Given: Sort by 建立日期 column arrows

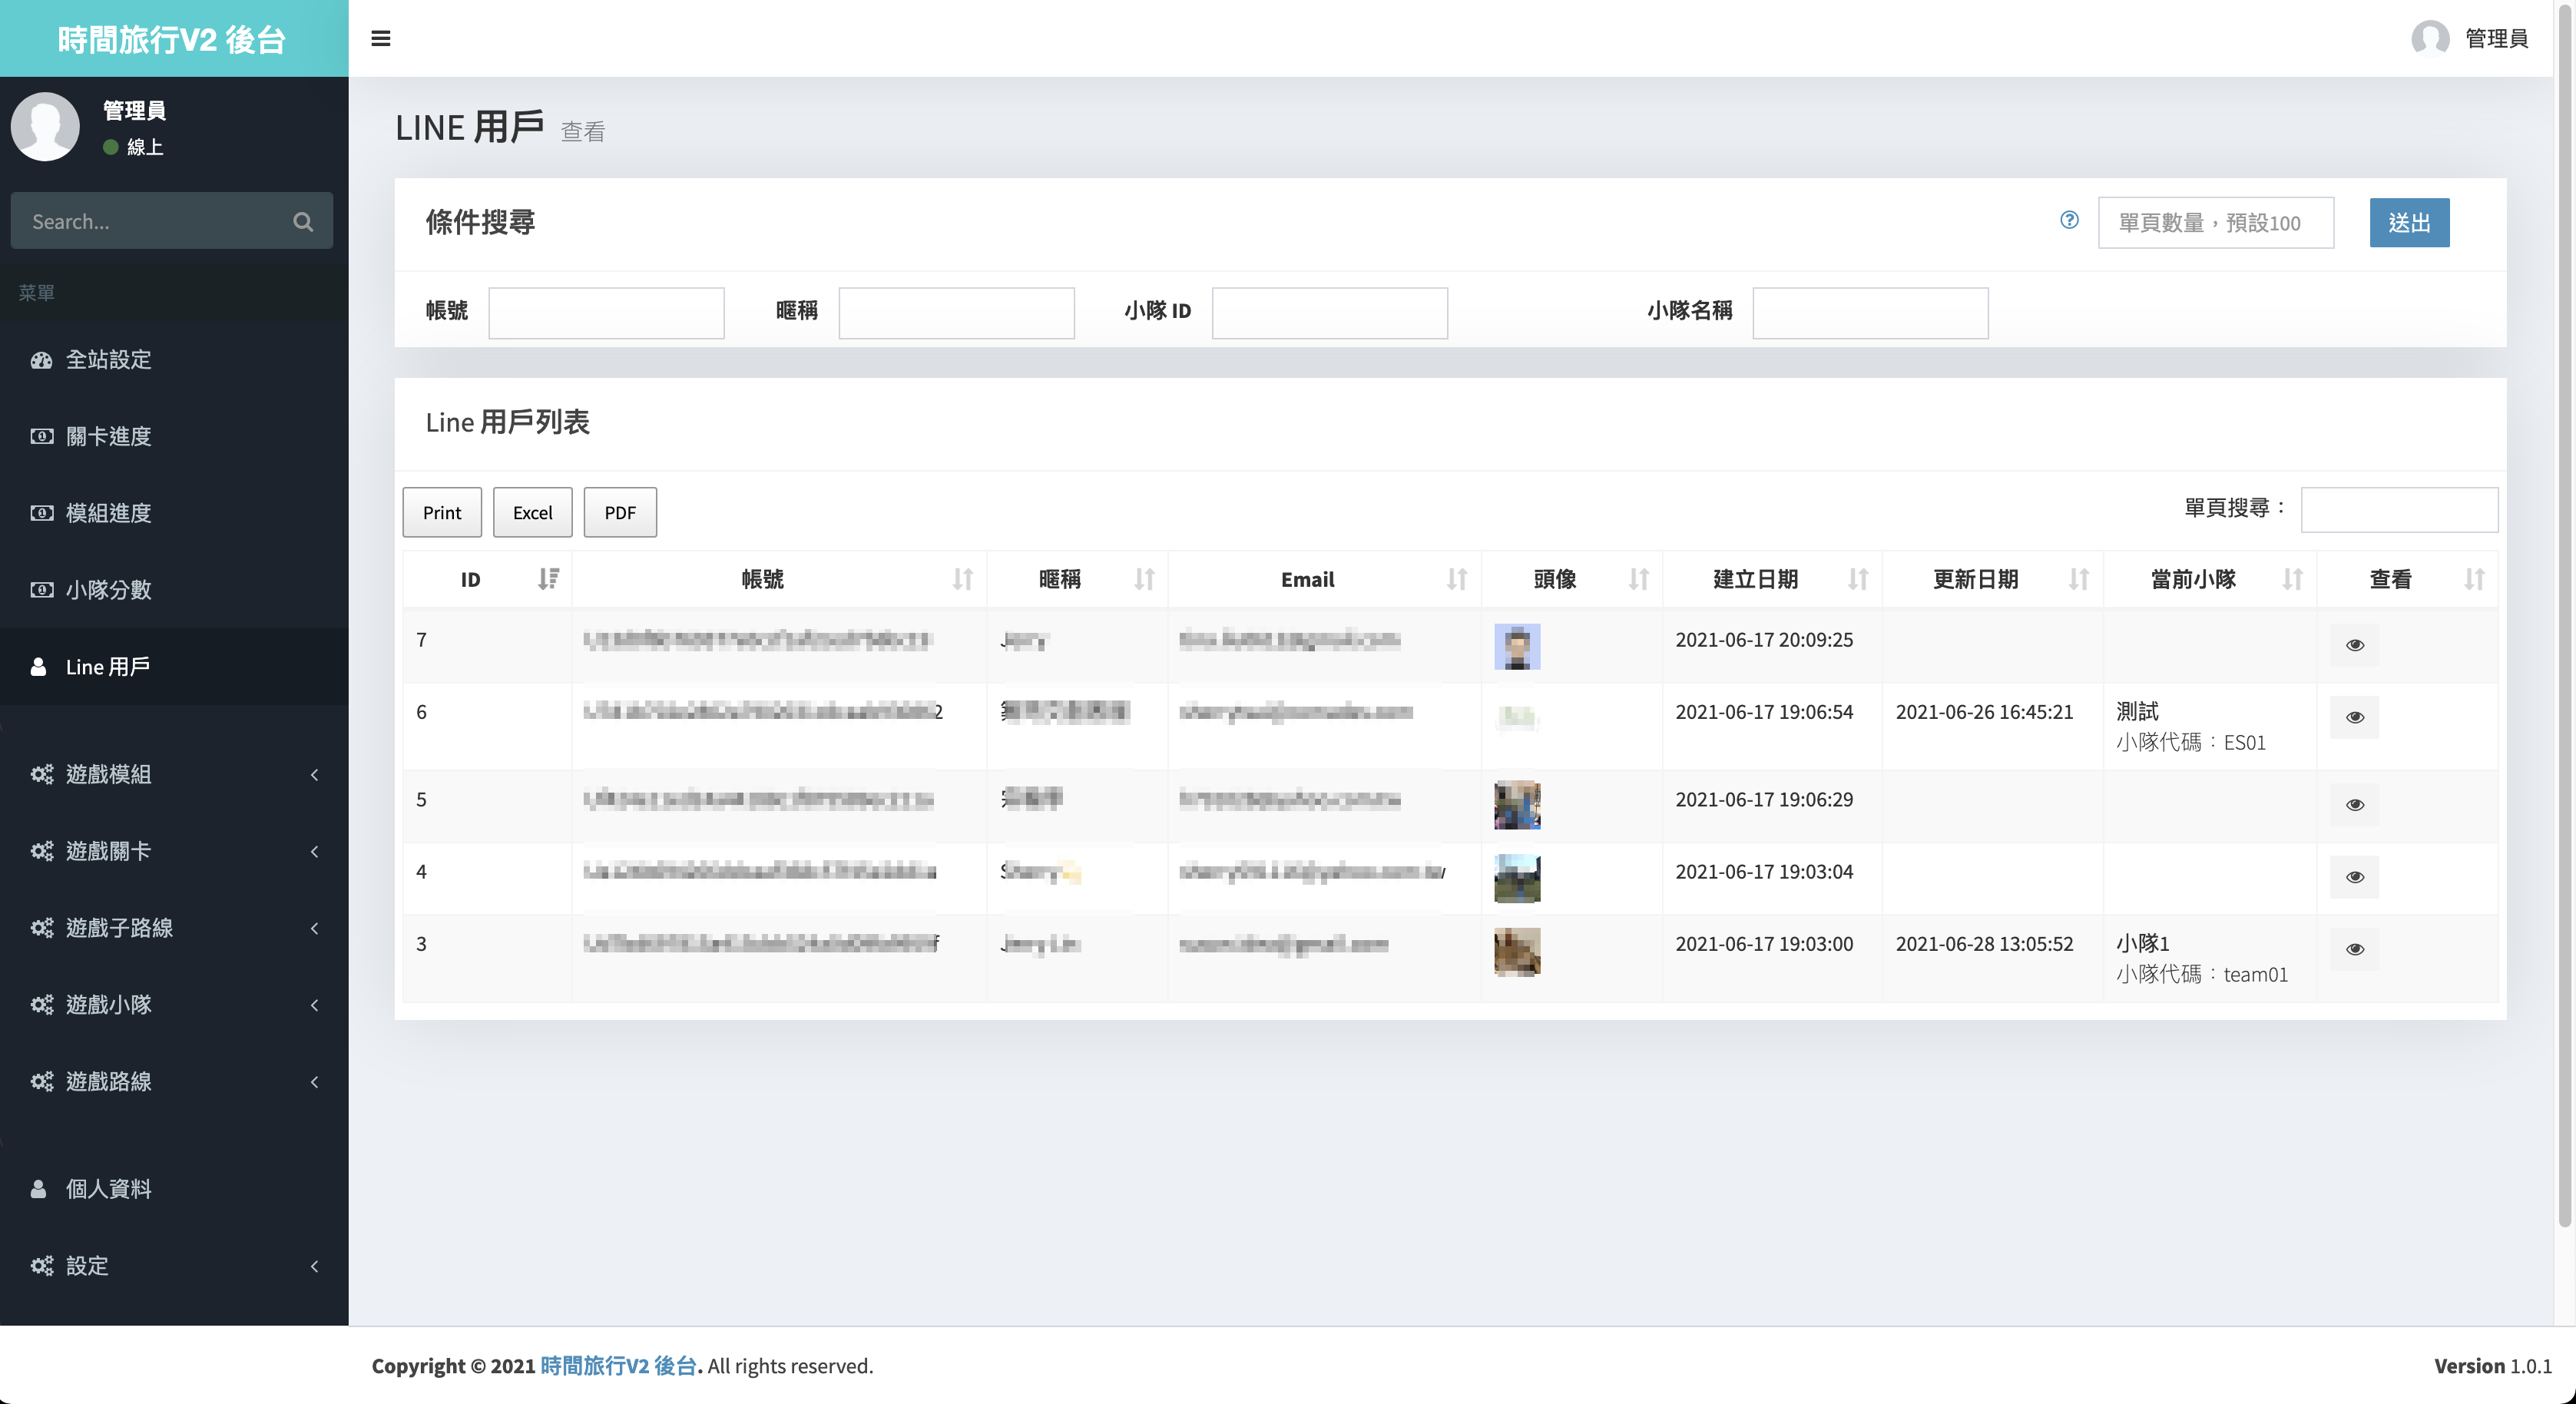Looking at the screenshot, I should point(1857,579).
